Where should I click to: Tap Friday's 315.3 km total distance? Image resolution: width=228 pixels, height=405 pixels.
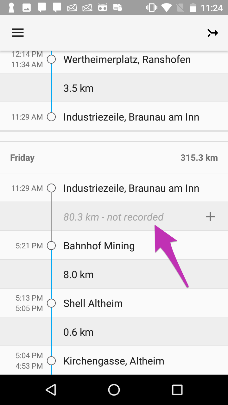(x=199, y=158)
